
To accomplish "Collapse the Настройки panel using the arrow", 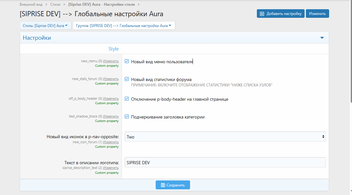I will point(322,38).
